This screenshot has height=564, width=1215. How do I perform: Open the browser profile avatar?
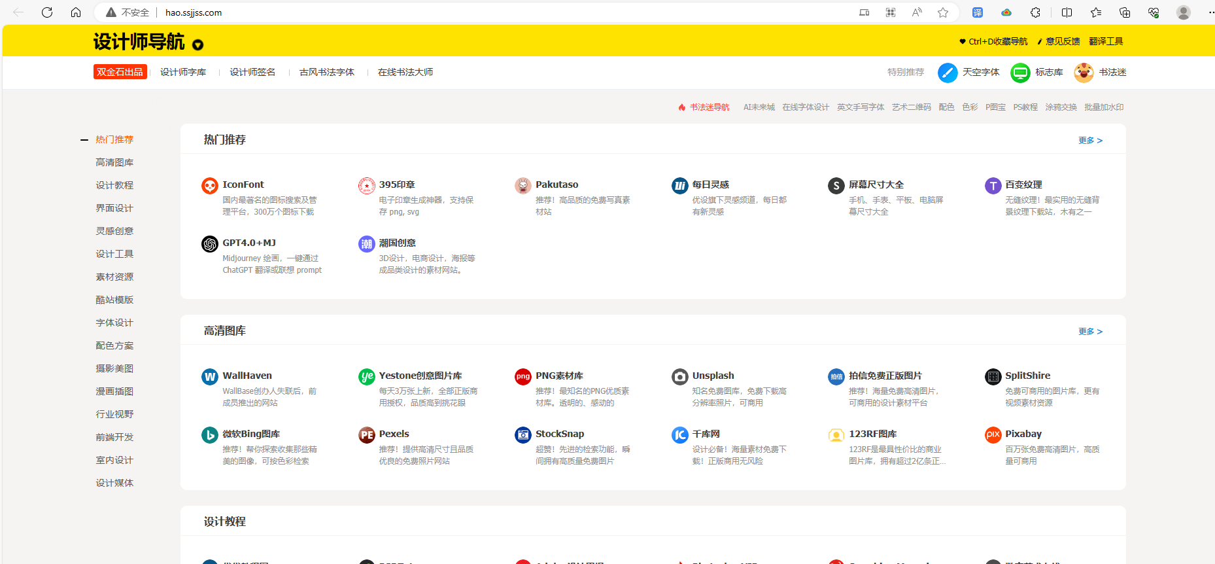click(1183, 12)
